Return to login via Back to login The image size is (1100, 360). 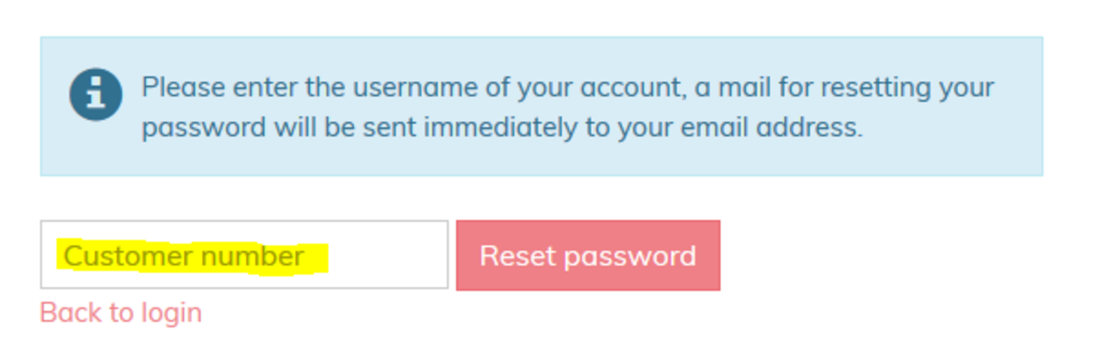(x=121, y=313)
